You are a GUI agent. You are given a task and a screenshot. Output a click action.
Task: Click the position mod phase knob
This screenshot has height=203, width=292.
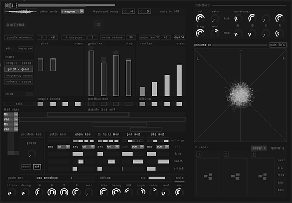click(32, 154)
